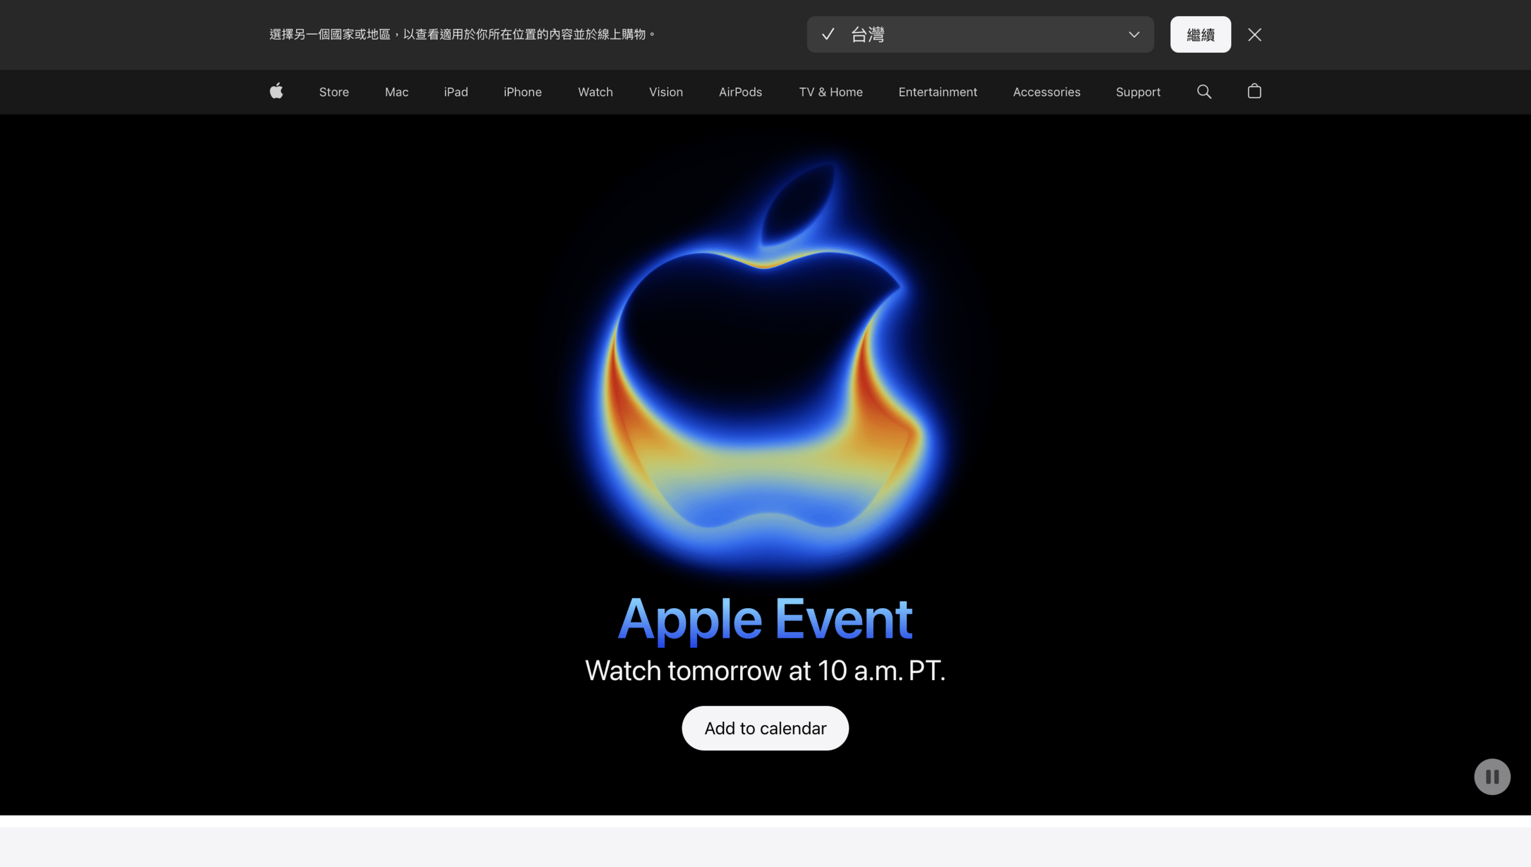Open the Store menu
This screenshot has width=1531, height=867.
pyautogui.click(x=334, y=92)
